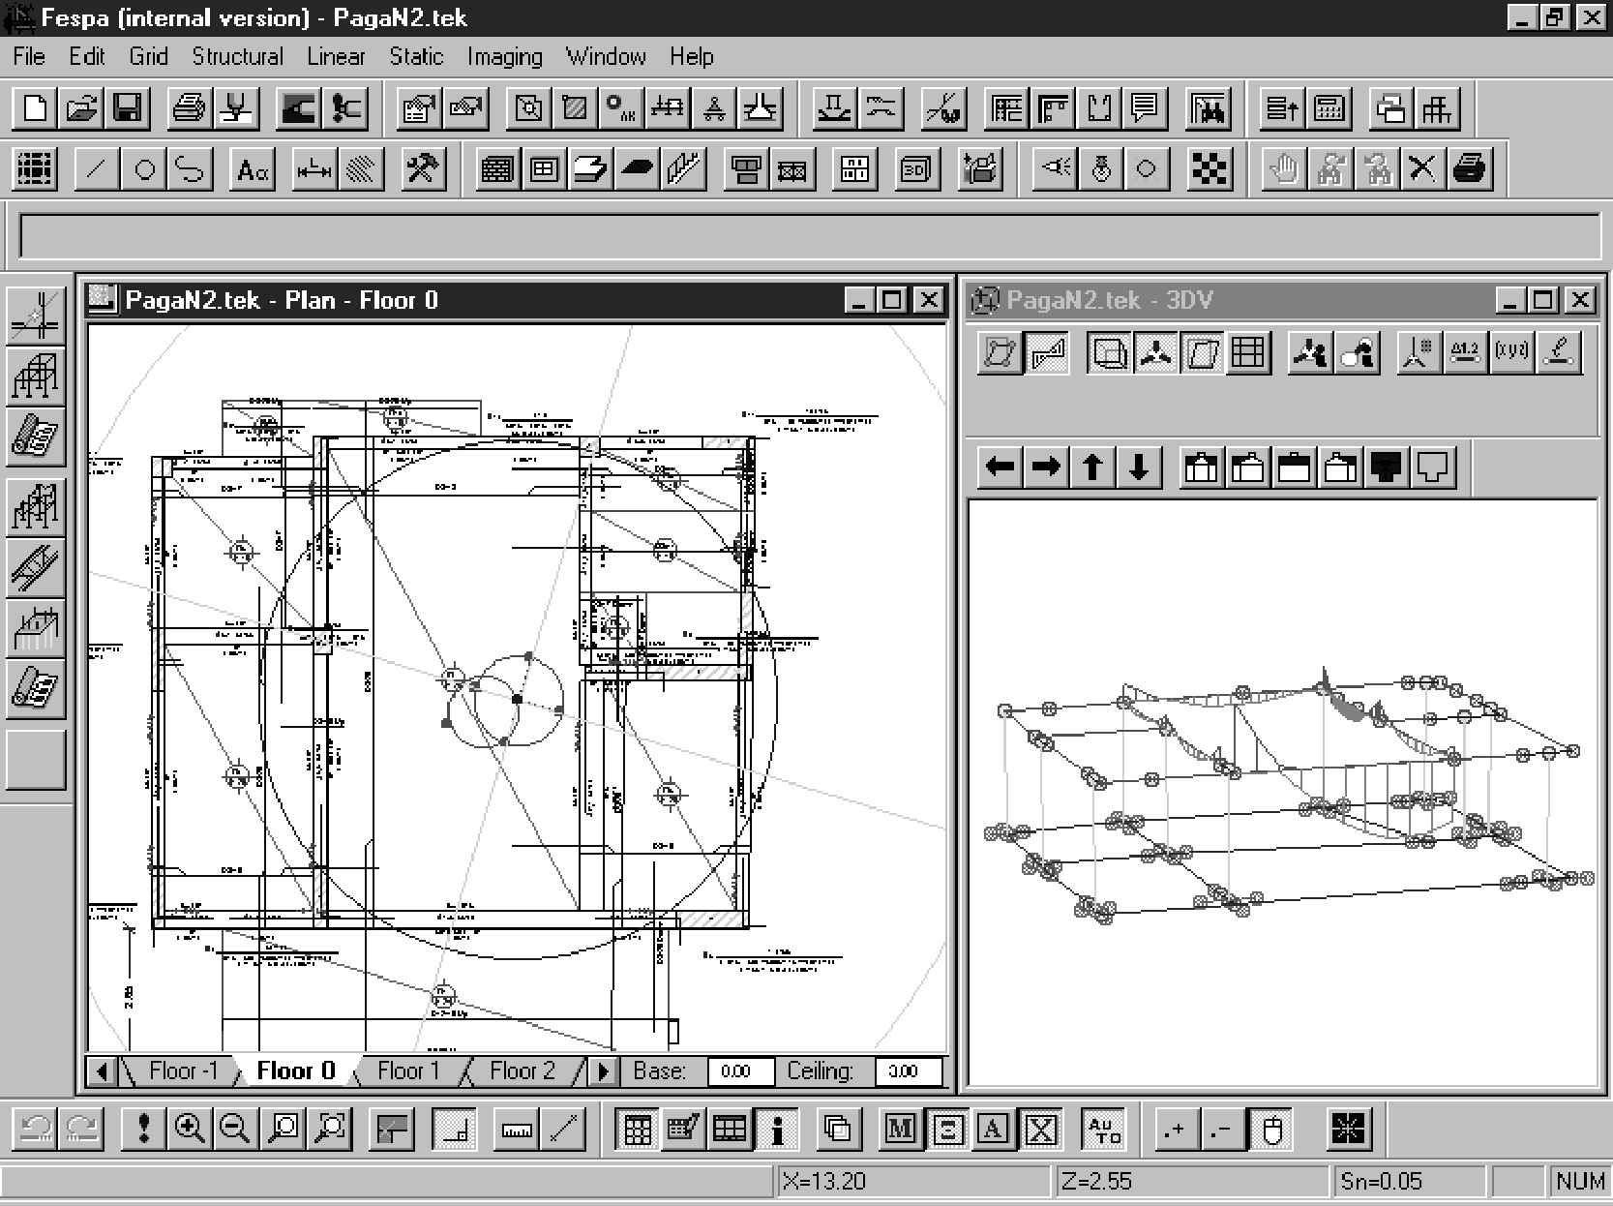The image size is (1613, 1206).
Task: Click the ruler measure icon in bottom toolbar
Action: [x=517, y=1129]
